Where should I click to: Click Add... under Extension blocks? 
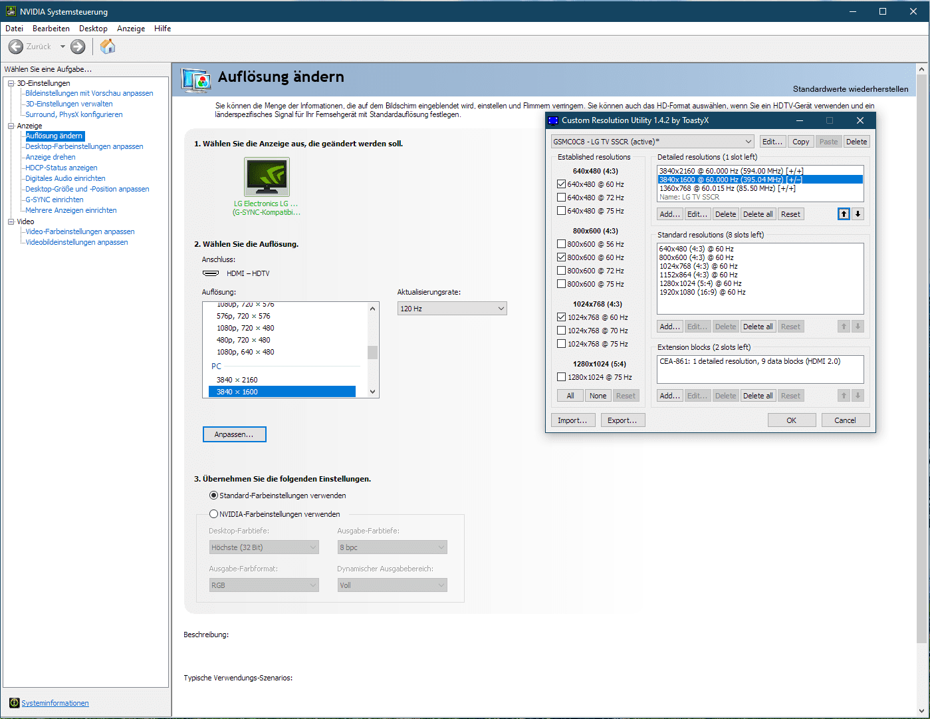[670, 396]
